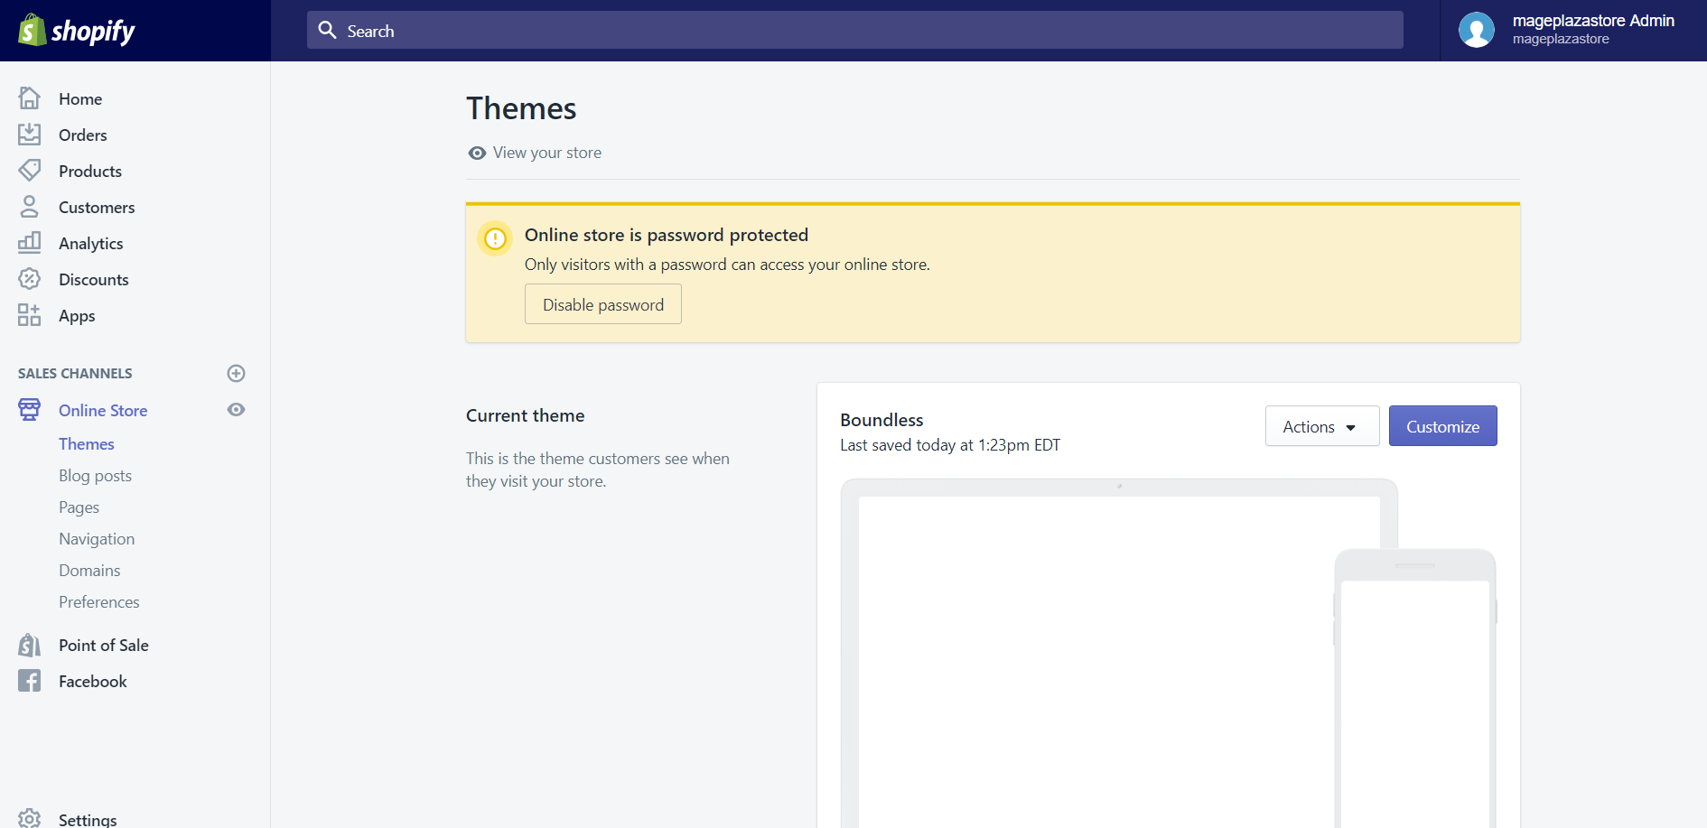This screenshot has height=828, width=1707.
Task: Open Blog posts submenu item
Action: [x=95, y=475]
